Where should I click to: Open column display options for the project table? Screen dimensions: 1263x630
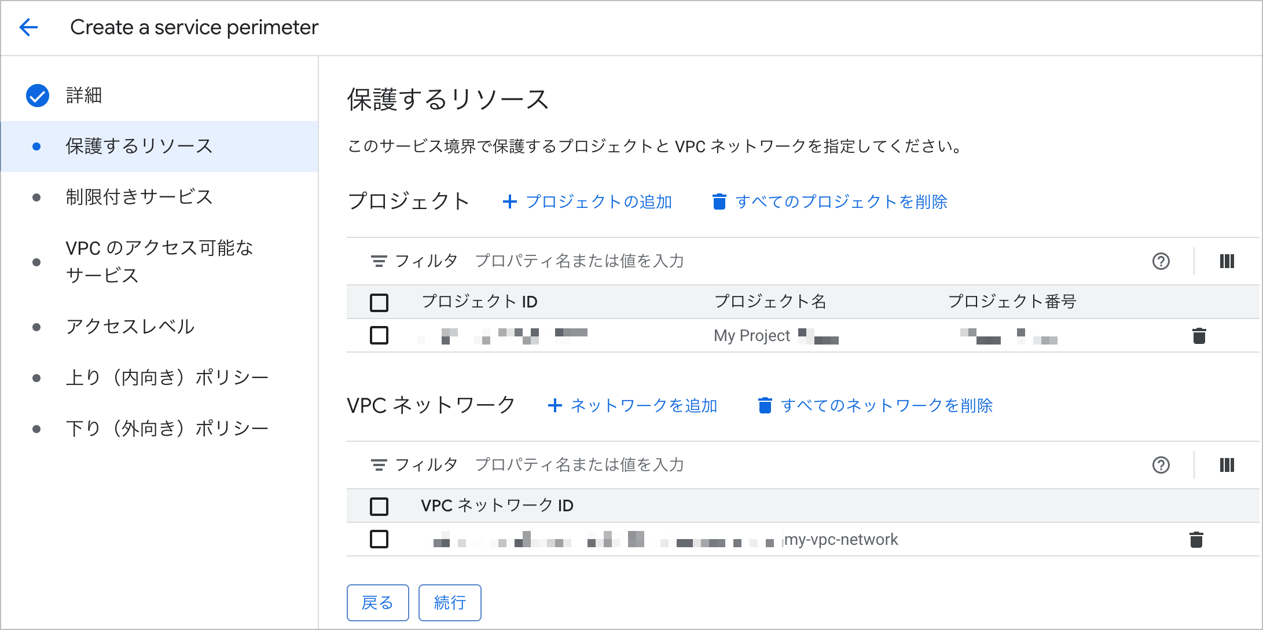[1227, 261]
